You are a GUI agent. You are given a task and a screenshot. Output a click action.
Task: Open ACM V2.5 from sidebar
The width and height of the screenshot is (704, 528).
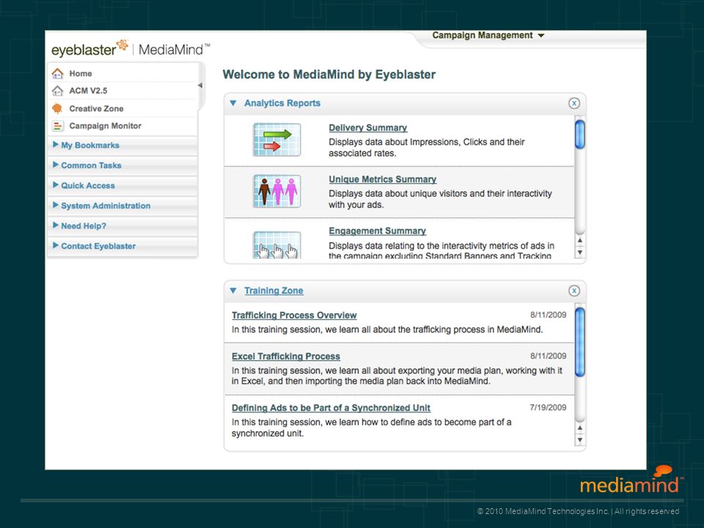[88, 91]
